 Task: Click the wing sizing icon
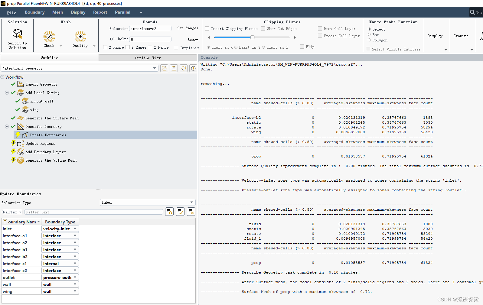[25, 109]
